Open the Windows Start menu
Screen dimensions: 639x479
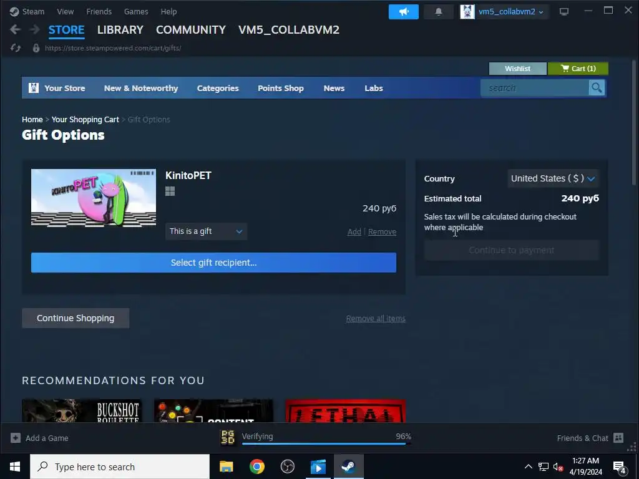[15, 467]
